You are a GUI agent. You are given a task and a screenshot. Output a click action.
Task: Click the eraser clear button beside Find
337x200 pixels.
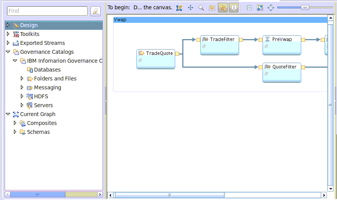[x=96, y=11]
